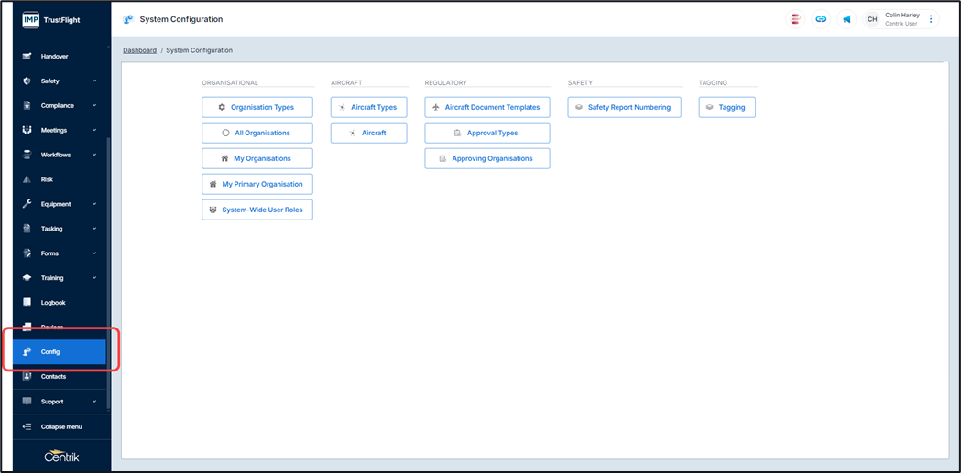Click the Logbook icon in sidebar
Image resolution: width=961 pixels, height=473 pixels.
(x=27, y=302)
